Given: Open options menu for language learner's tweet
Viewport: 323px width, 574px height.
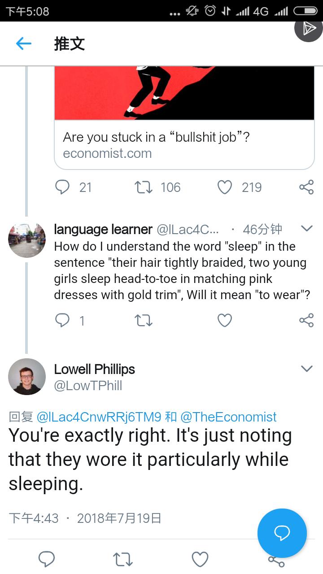Looking at the screenshot, I should (x=307, y=228).
